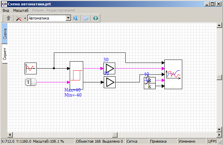The image size is (223, 145).
Task: Switch to the Скрипт side tab
Action: [x=5, y=54]
